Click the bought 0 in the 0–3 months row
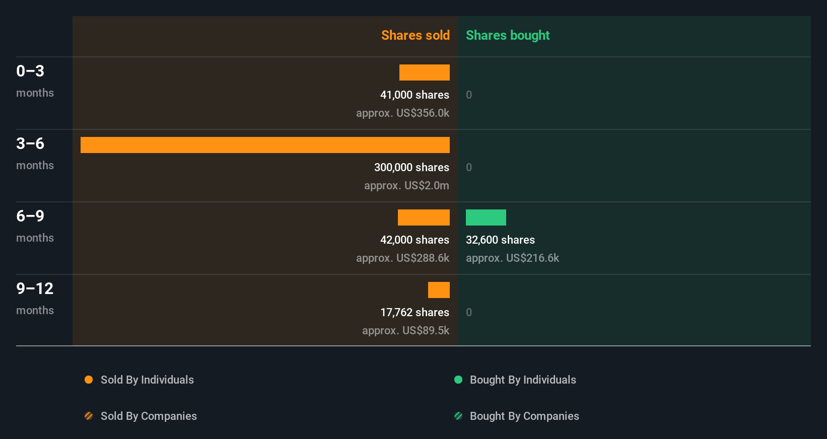This screenshot has width=827, height=439. click(x=469, y=95)
